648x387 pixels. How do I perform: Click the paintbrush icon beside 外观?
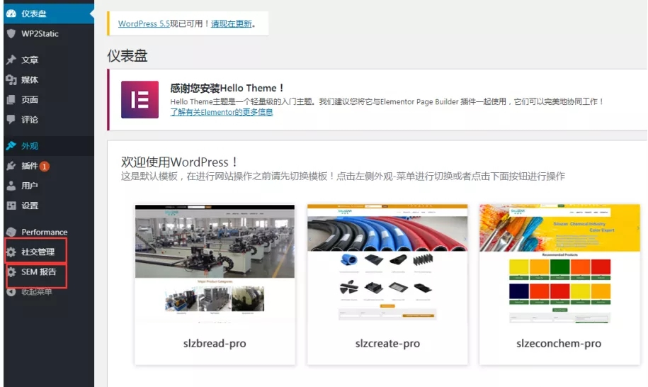[11, 145]
